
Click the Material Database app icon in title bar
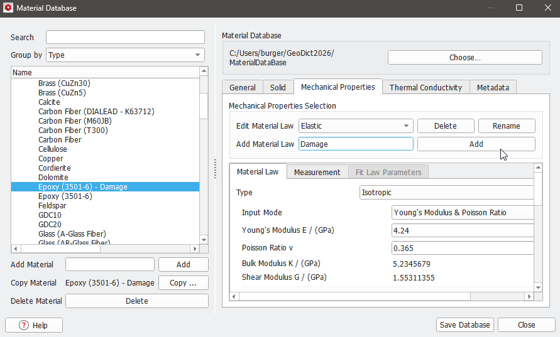[8, 8]
